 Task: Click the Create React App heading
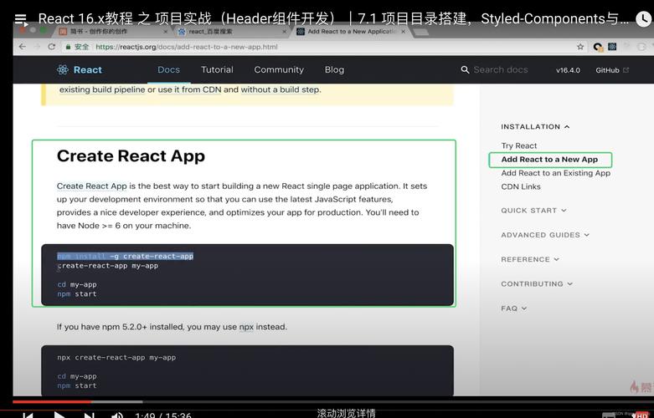[x=131, y=156]
